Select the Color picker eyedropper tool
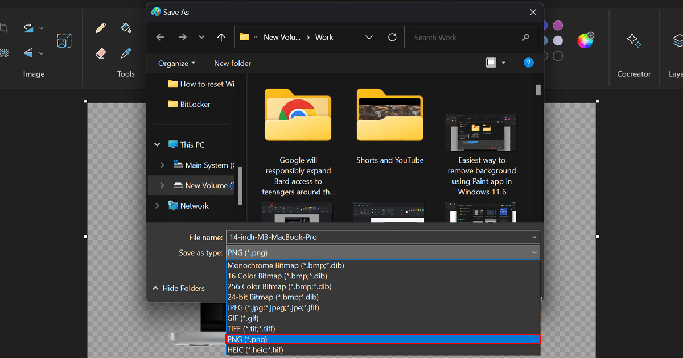This screenshot has width=683, height=358. tap(126, 53)
